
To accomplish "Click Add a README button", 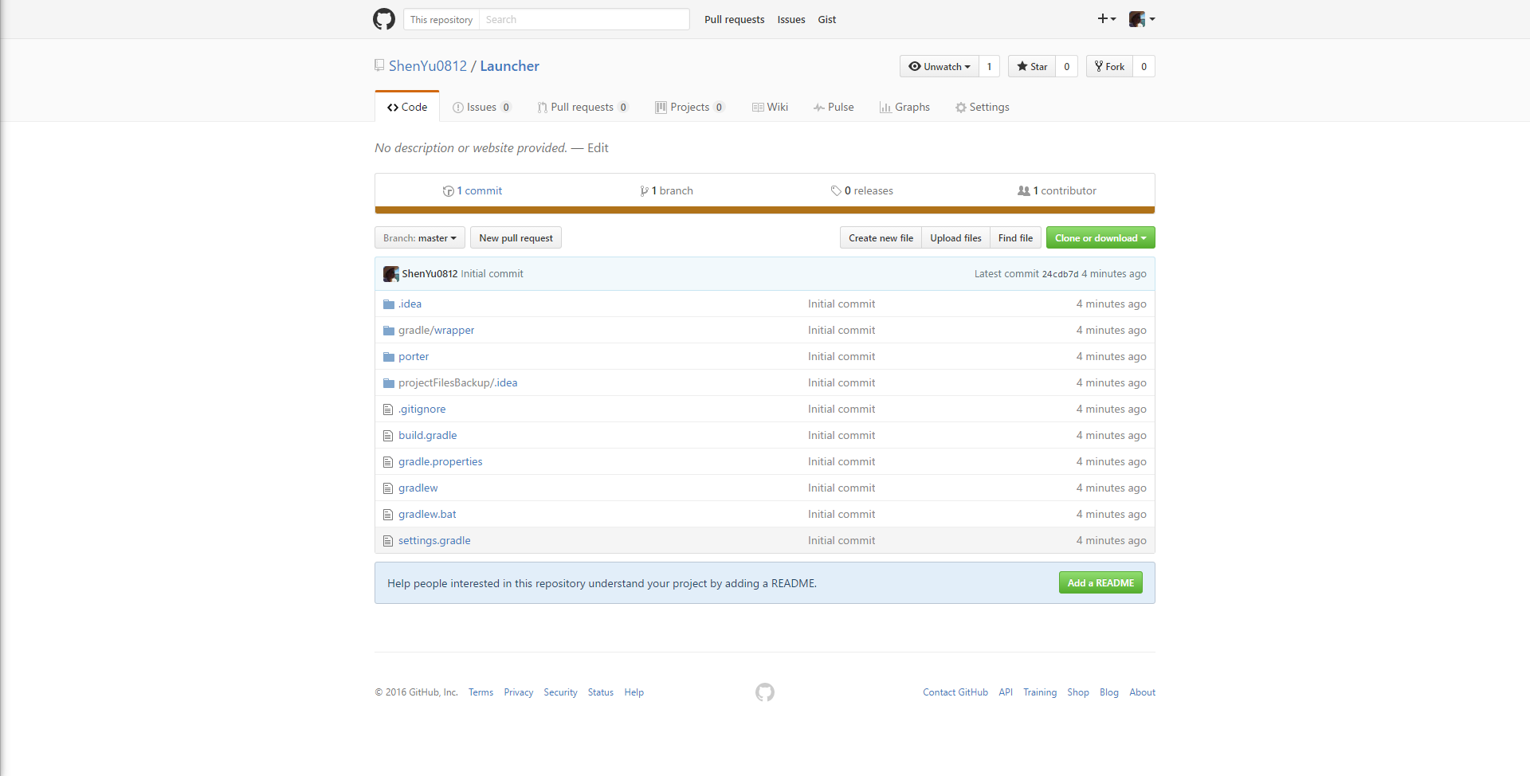I will [x=1100, y=582].
